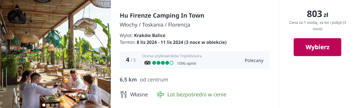Click the Polecany recommended label
Screen dimensions: 355x108
pos(254,61)
